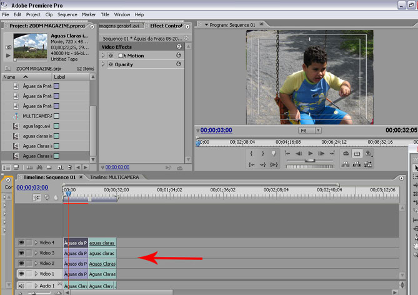
Task: Toggle the eye on Video 2 track
Action: click(x=21, y=264)
